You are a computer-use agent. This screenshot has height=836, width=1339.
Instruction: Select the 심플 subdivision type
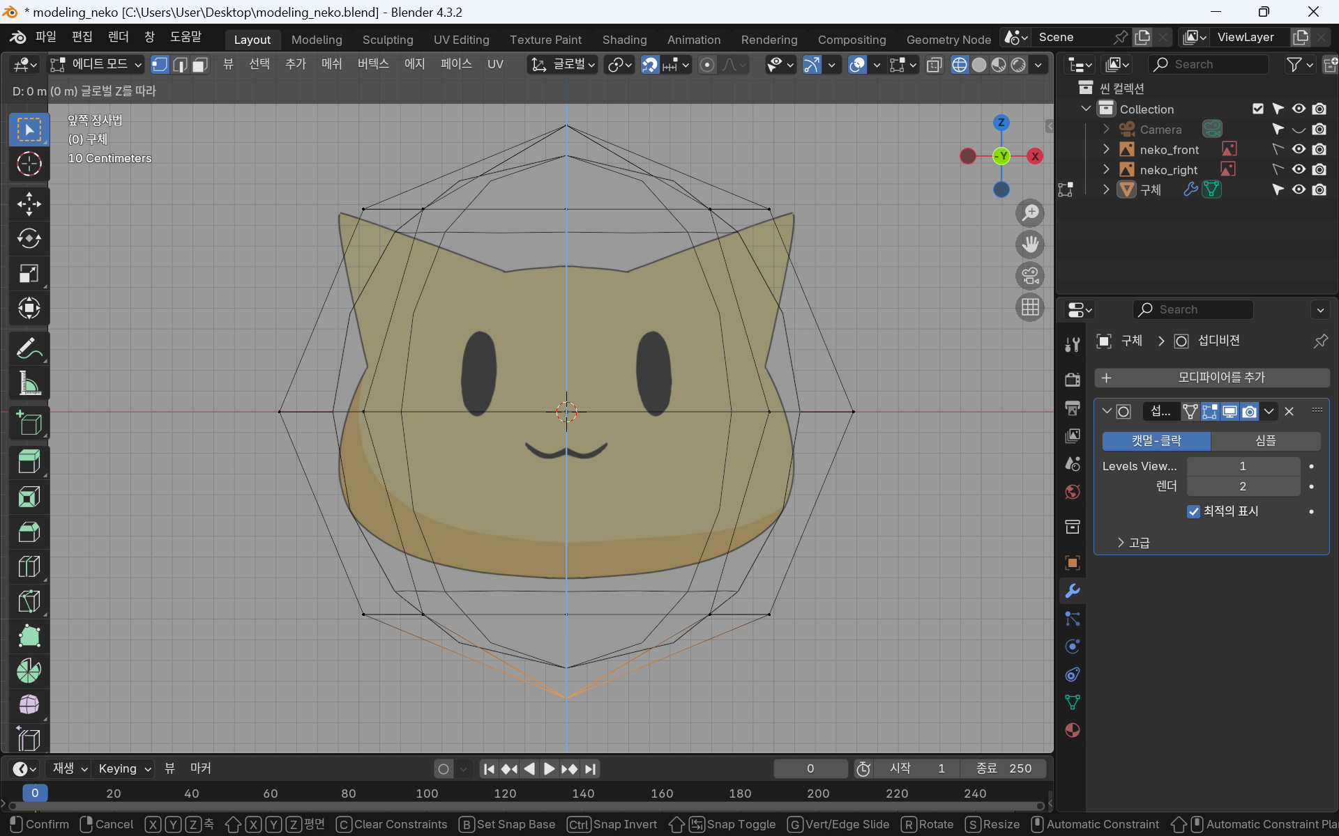[1265, 440]
